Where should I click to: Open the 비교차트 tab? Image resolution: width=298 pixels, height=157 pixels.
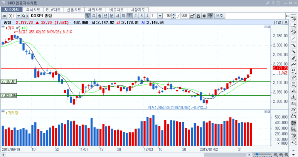coord(116,10)
